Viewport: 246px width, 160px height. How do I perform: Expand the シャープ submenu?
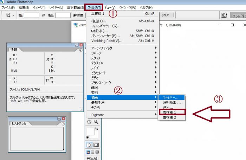click(123, 53)
